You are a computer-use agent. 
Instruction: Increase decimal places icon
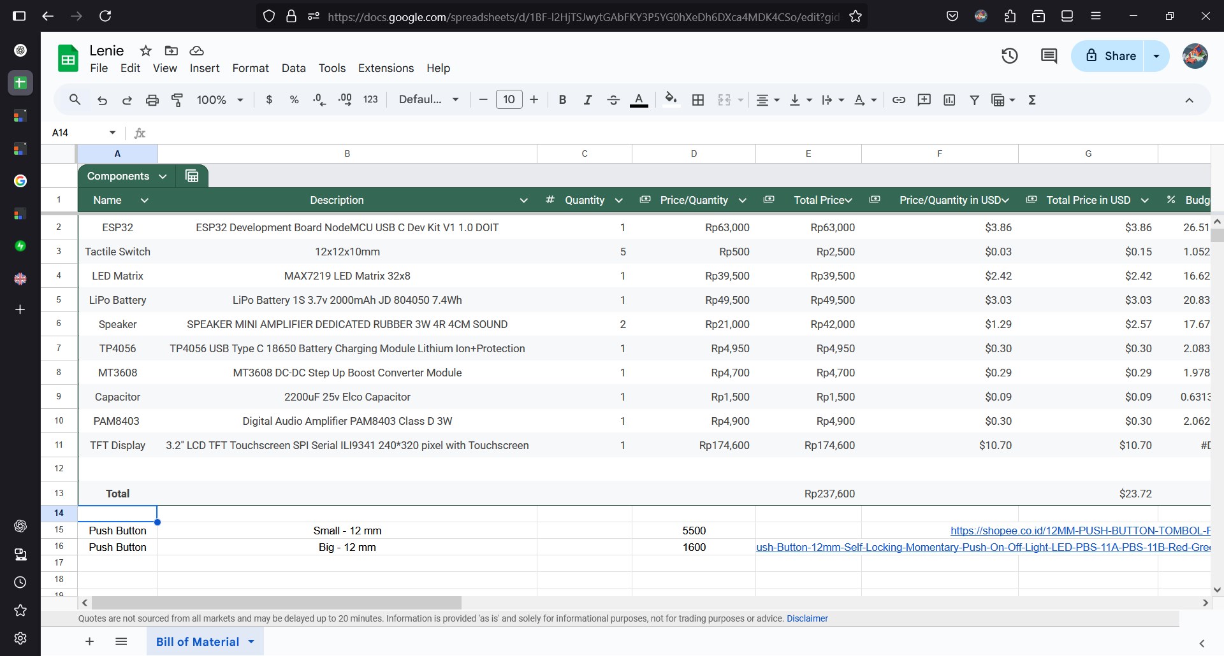[x=345, y=100]
